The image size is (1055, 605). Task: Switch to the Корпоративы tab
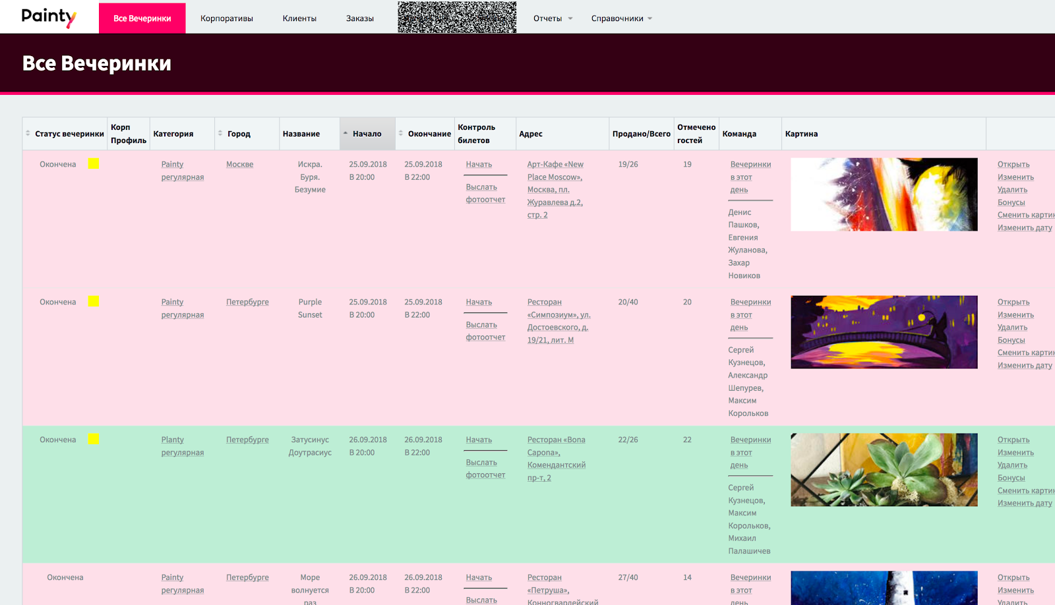(x=227, y=18)
